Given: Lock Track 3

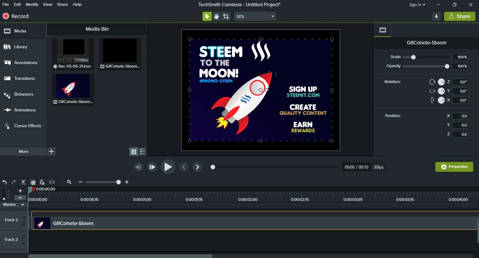Looking at the screenshot, I should coord(24,223).
